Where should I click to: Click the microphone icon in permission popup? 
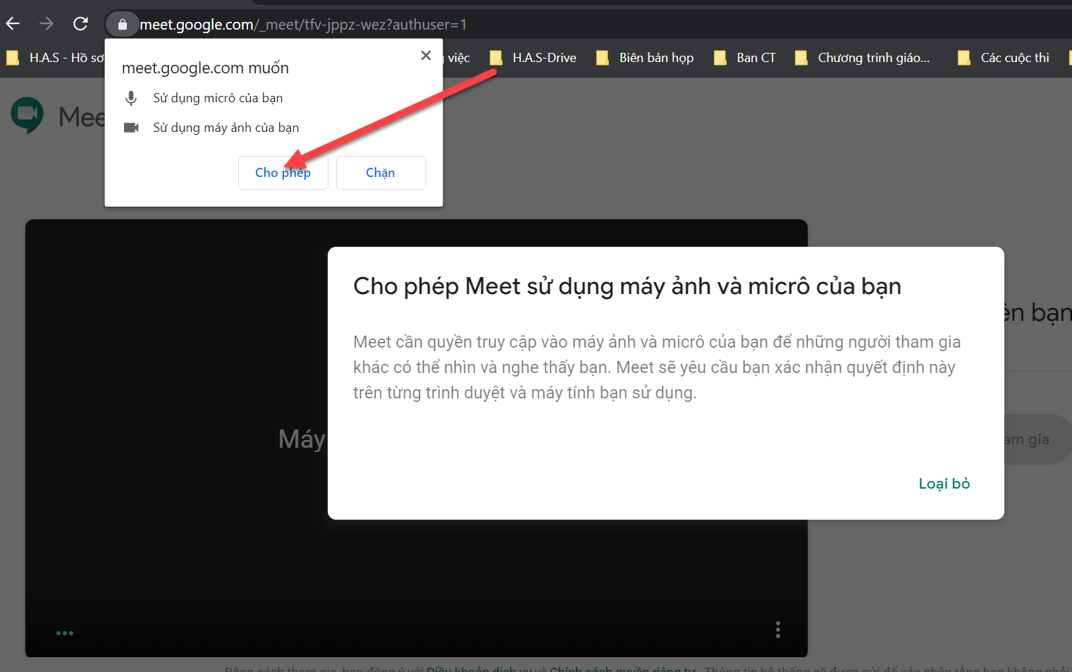pos(131,98)
